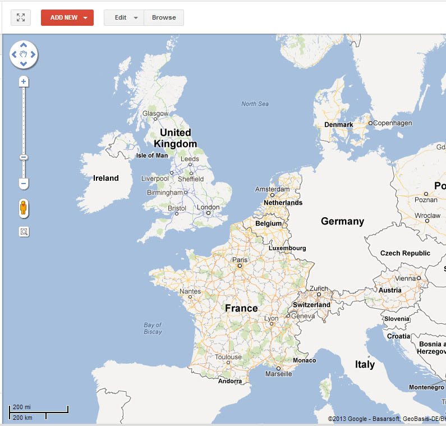
Task: Pan the map left with arrow
Action: pyautogui.click(x=14, y=54)
